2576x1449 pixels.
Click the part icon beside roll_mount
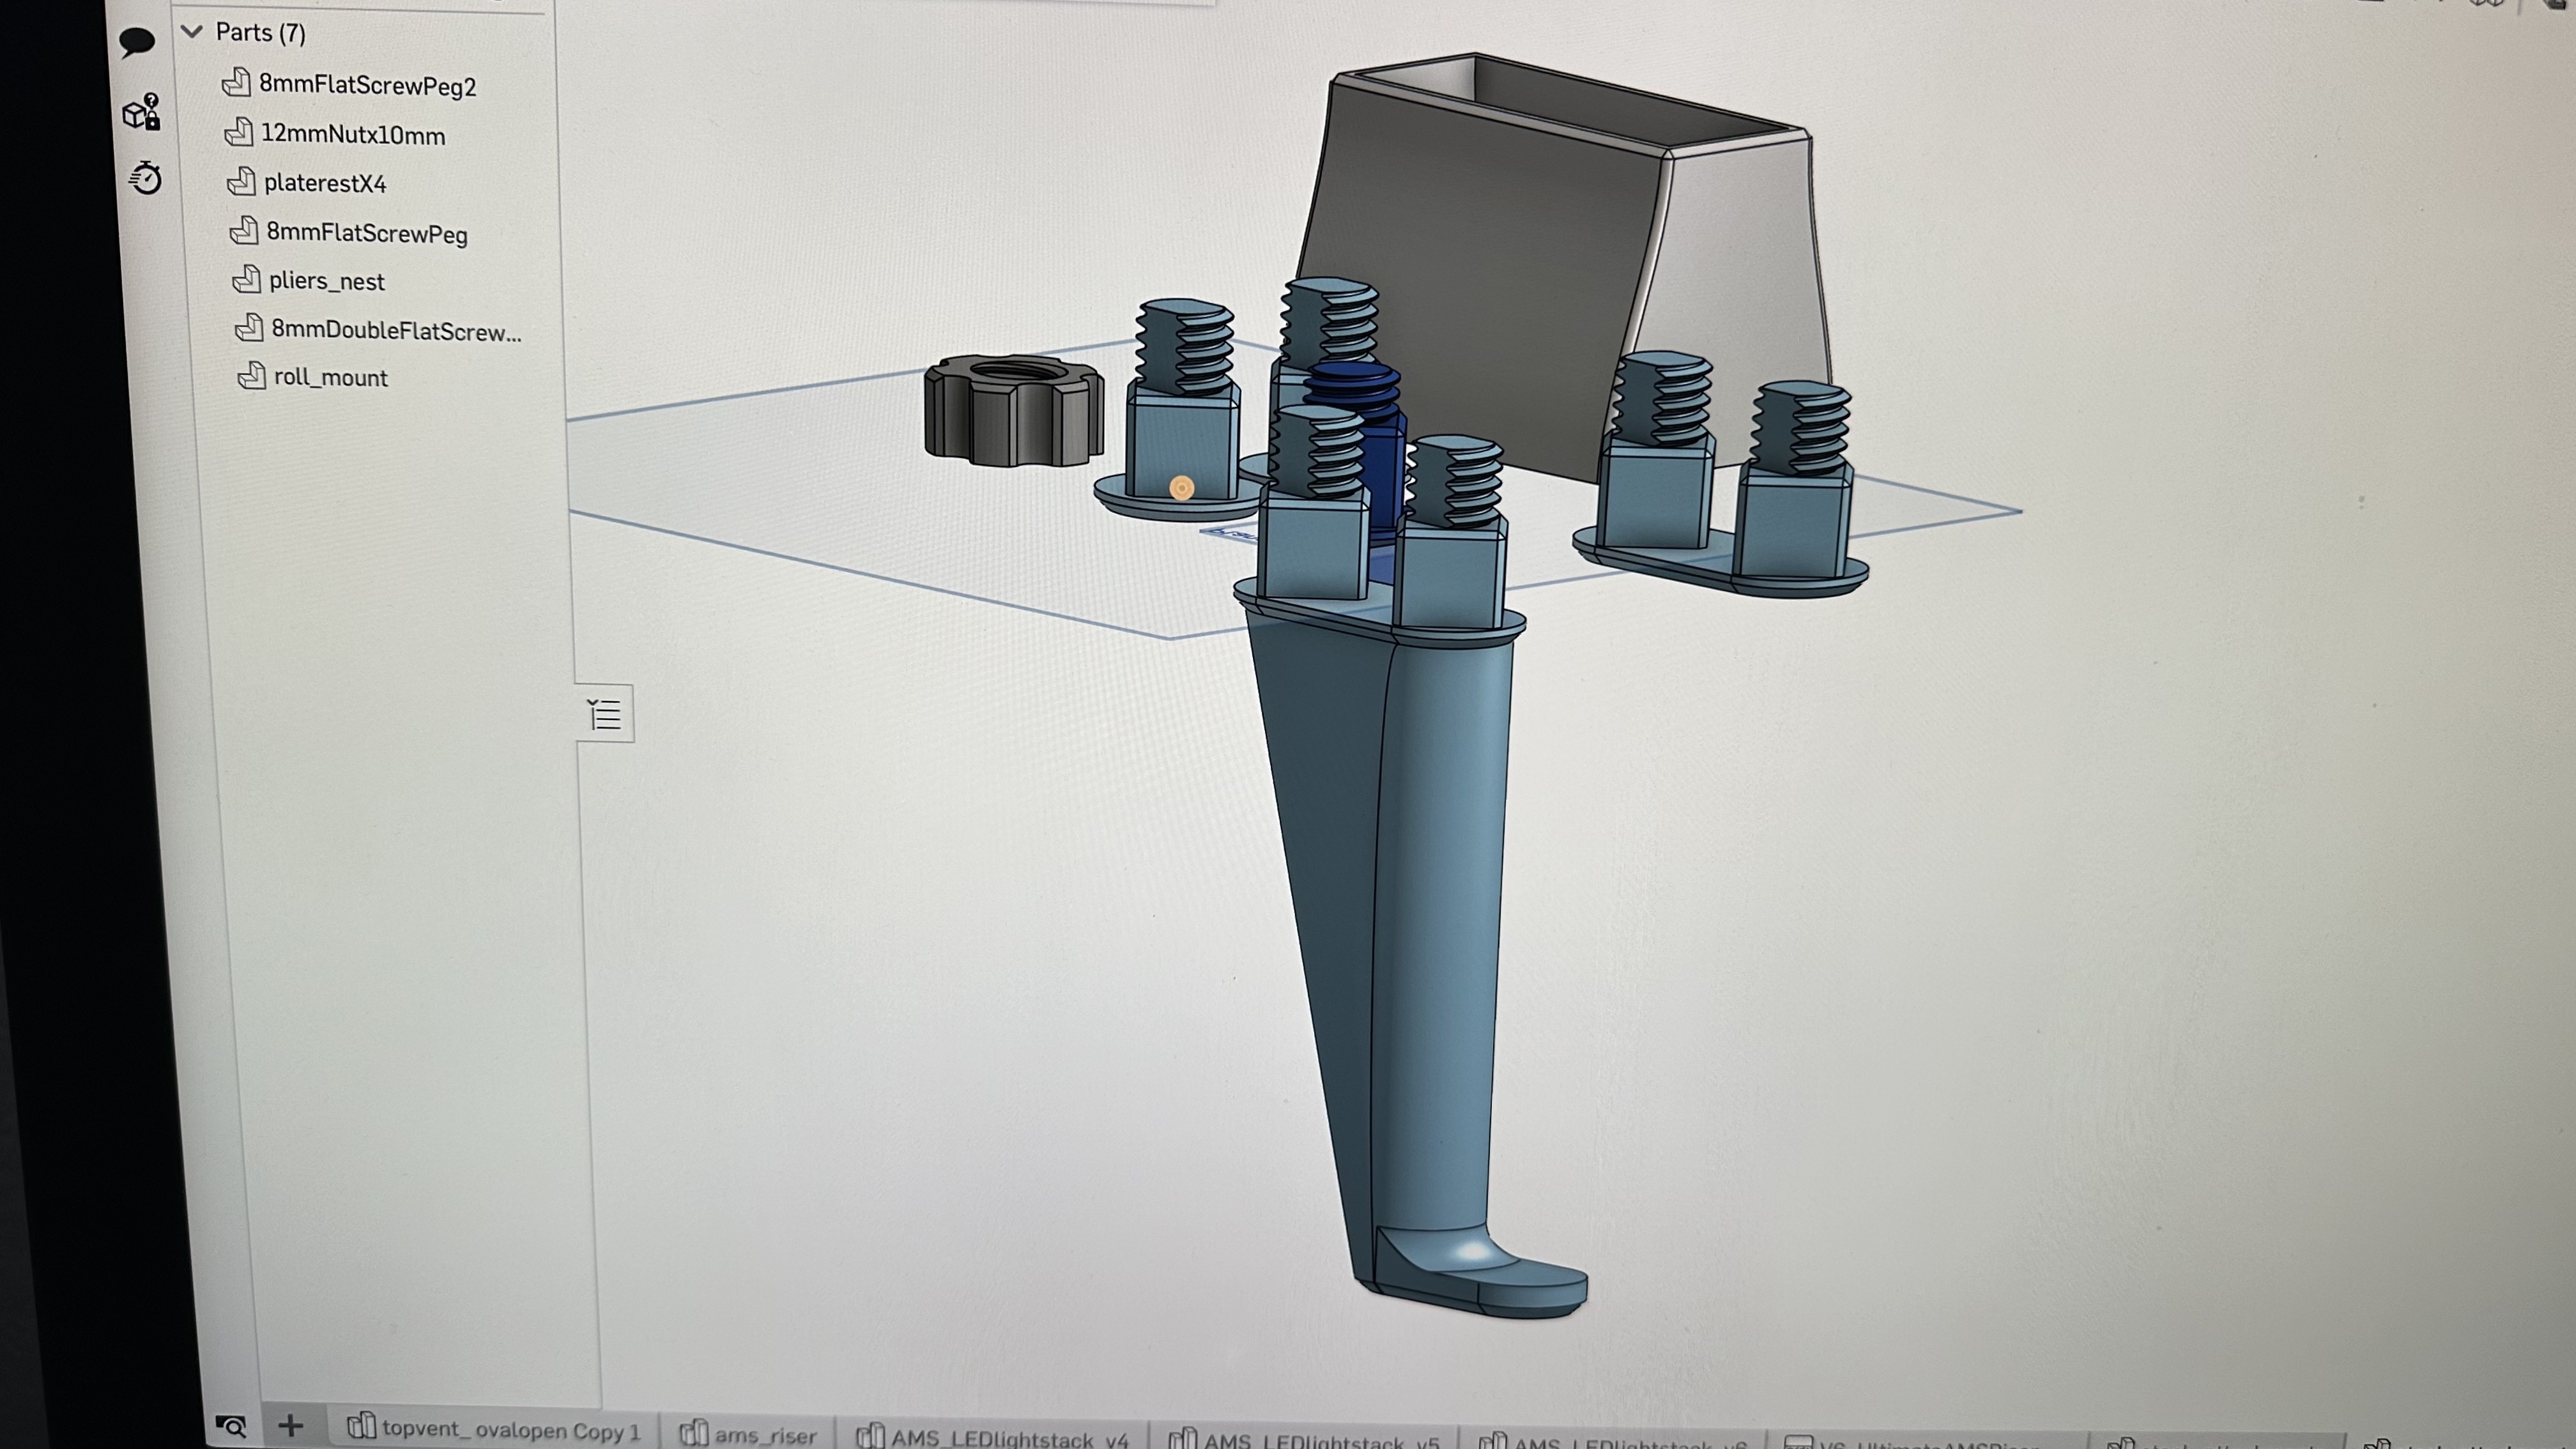pyautogui.click(x=251, y=376)
